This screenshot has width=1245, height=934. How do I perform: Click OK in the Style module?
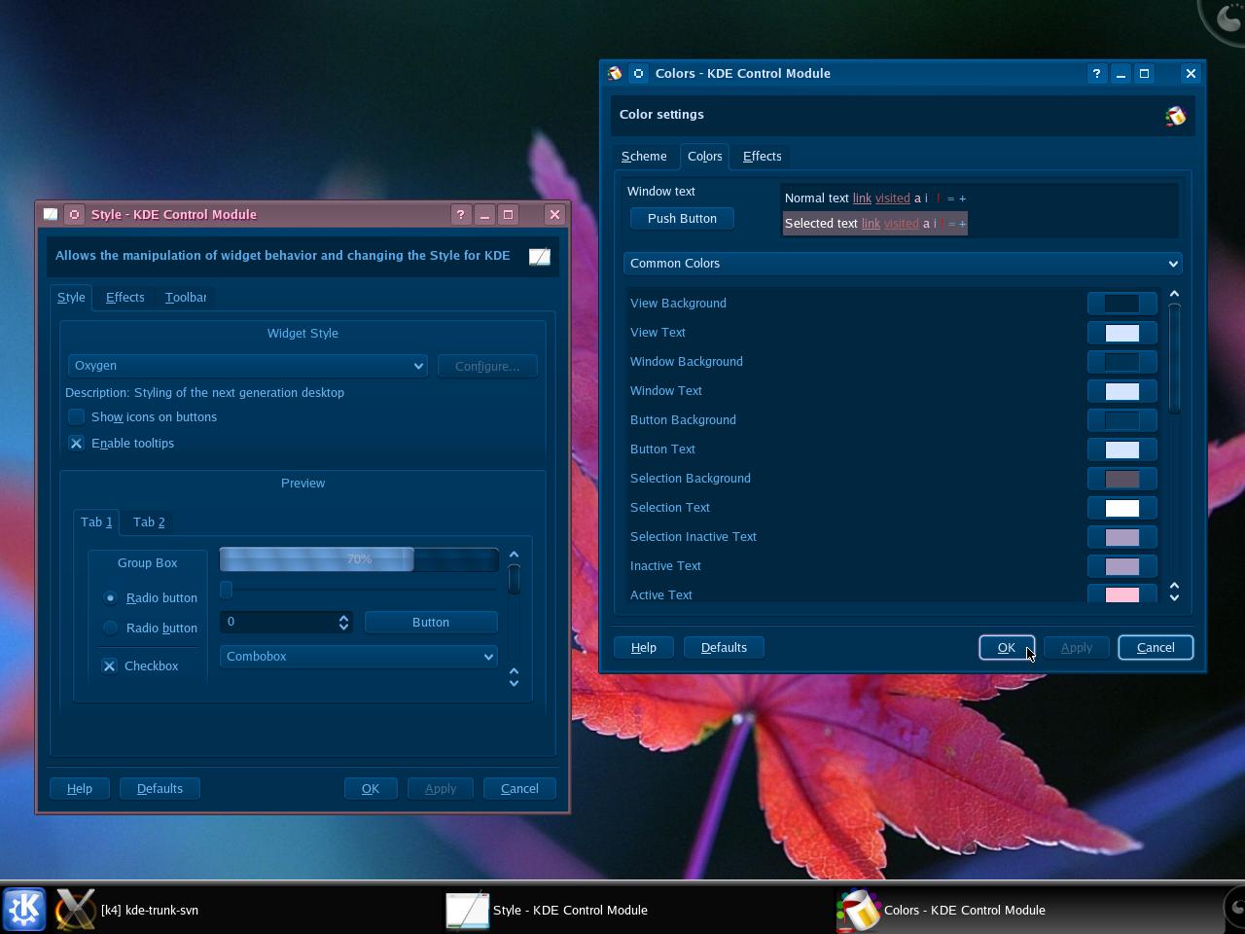[x=371, y=788]
